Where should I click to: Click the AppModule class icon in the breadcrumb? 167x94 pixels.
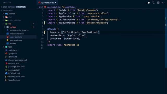coord(63,7)
